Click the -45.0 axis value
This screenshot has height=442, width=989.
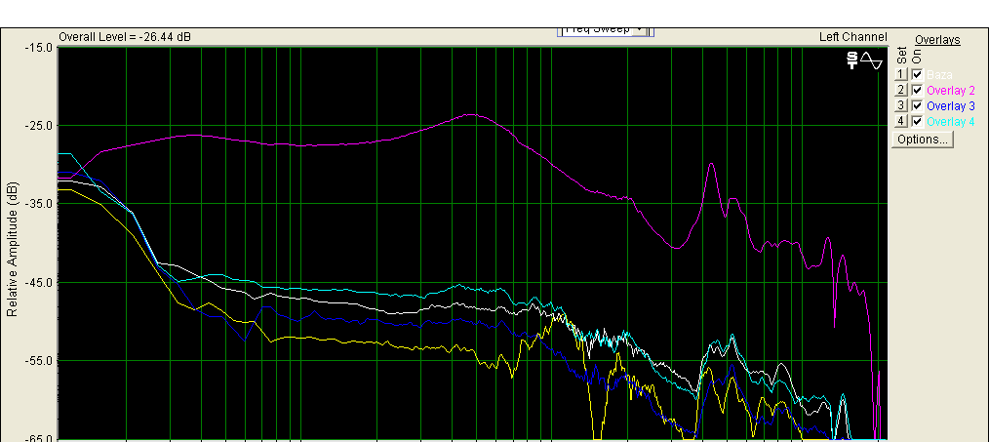(39, 283)
